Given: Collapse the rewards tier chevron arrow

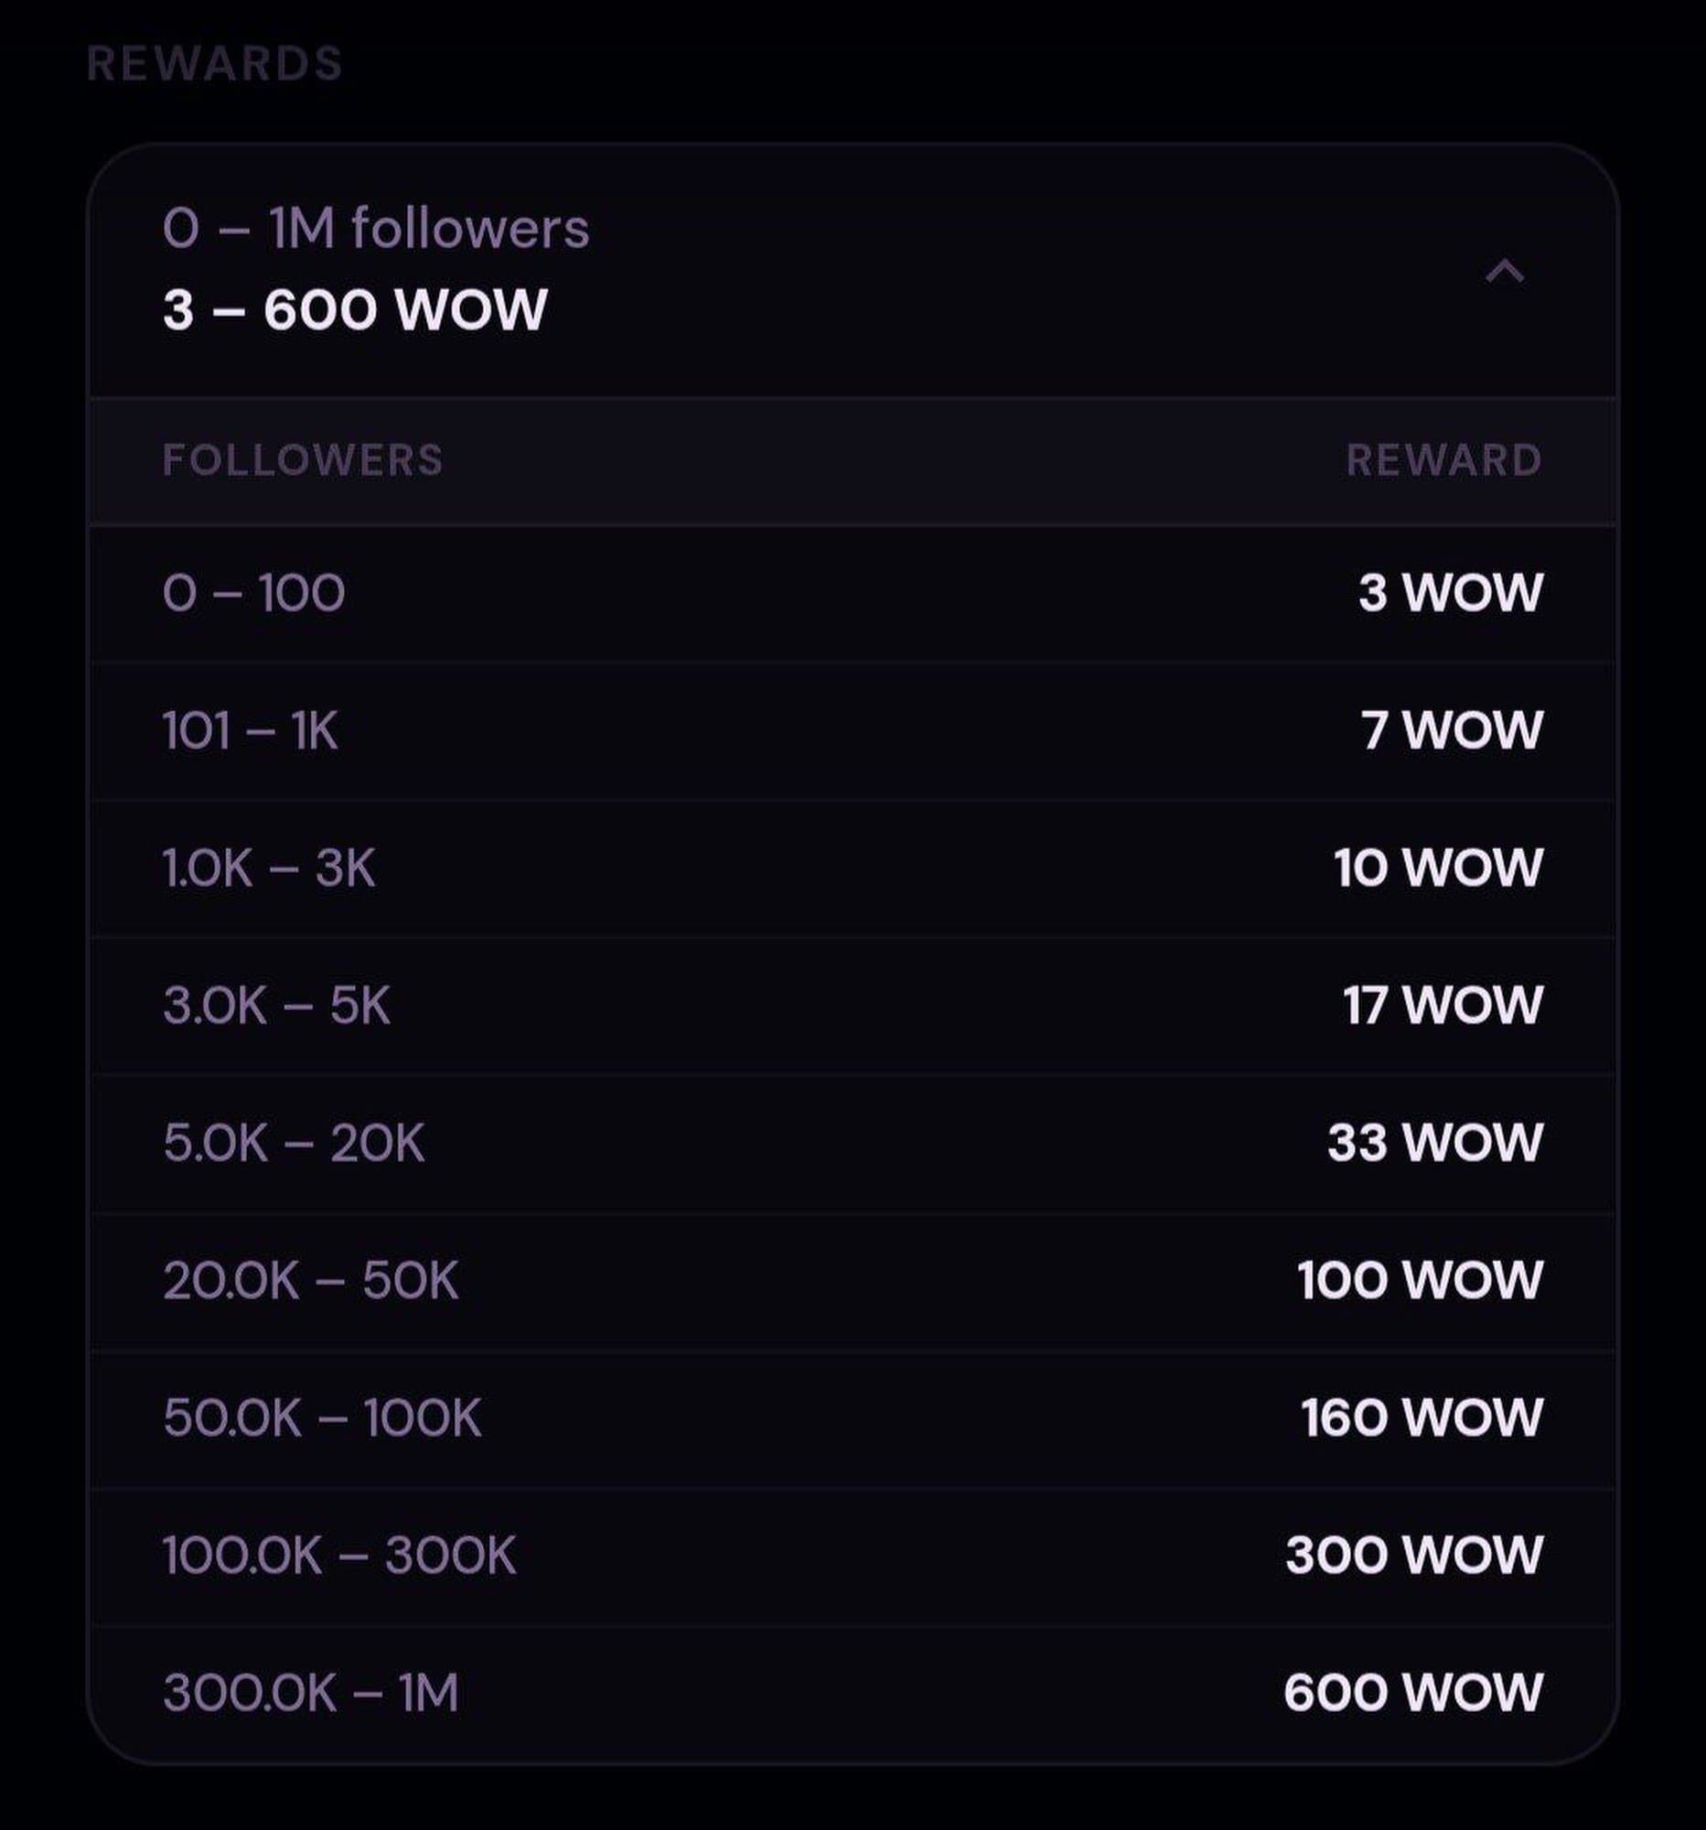Looking at the screenshot, I should 1505,272.
